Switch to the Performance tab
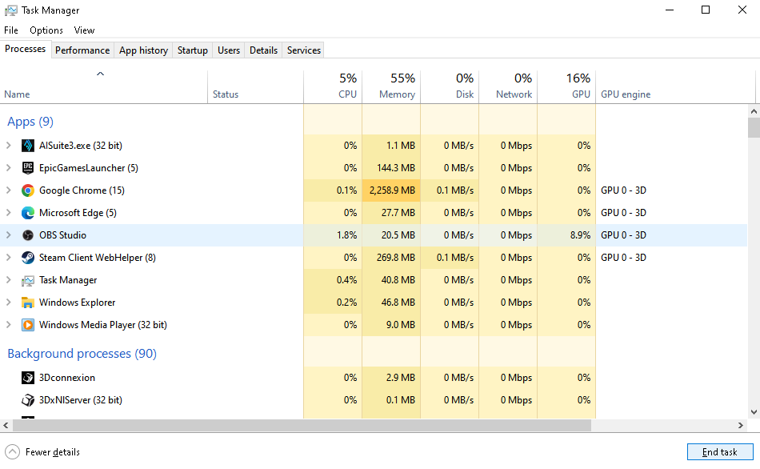This screenshot has height=469, width=760. point(82,50)
